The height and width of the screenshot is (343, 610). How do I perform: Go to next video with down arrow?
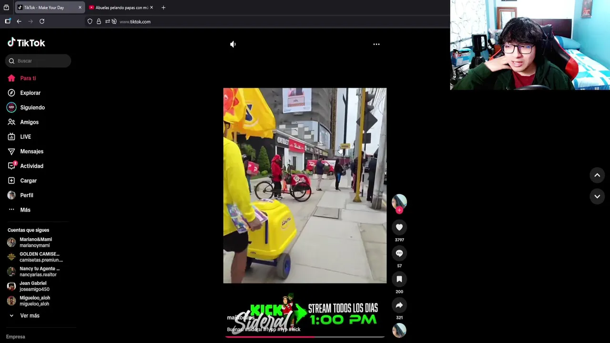pyautogui.click(x=597, y=196)
